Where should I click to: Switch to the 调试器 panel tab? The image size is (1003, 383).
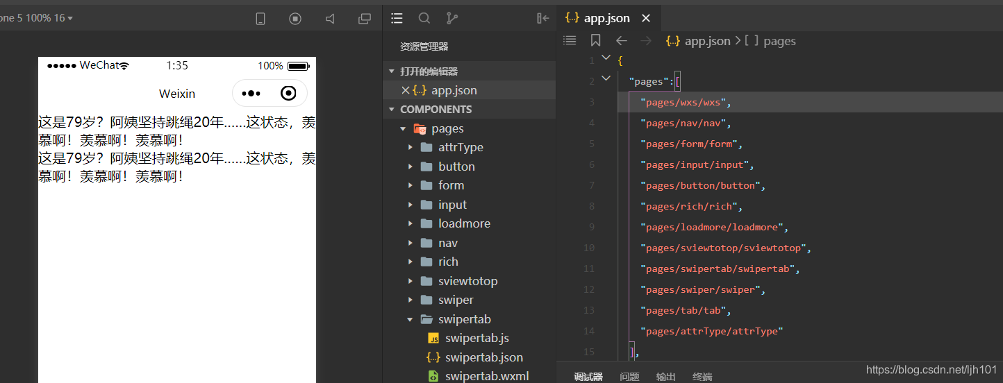[588, 377]
